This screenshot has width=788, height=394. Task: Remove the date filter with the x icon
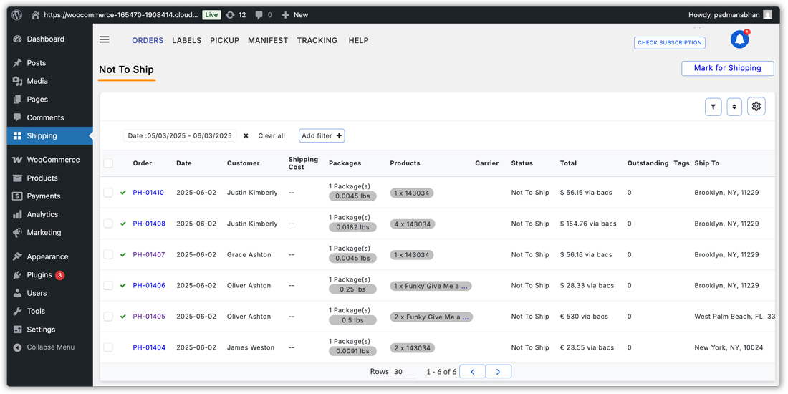click(x=246, y=135)
